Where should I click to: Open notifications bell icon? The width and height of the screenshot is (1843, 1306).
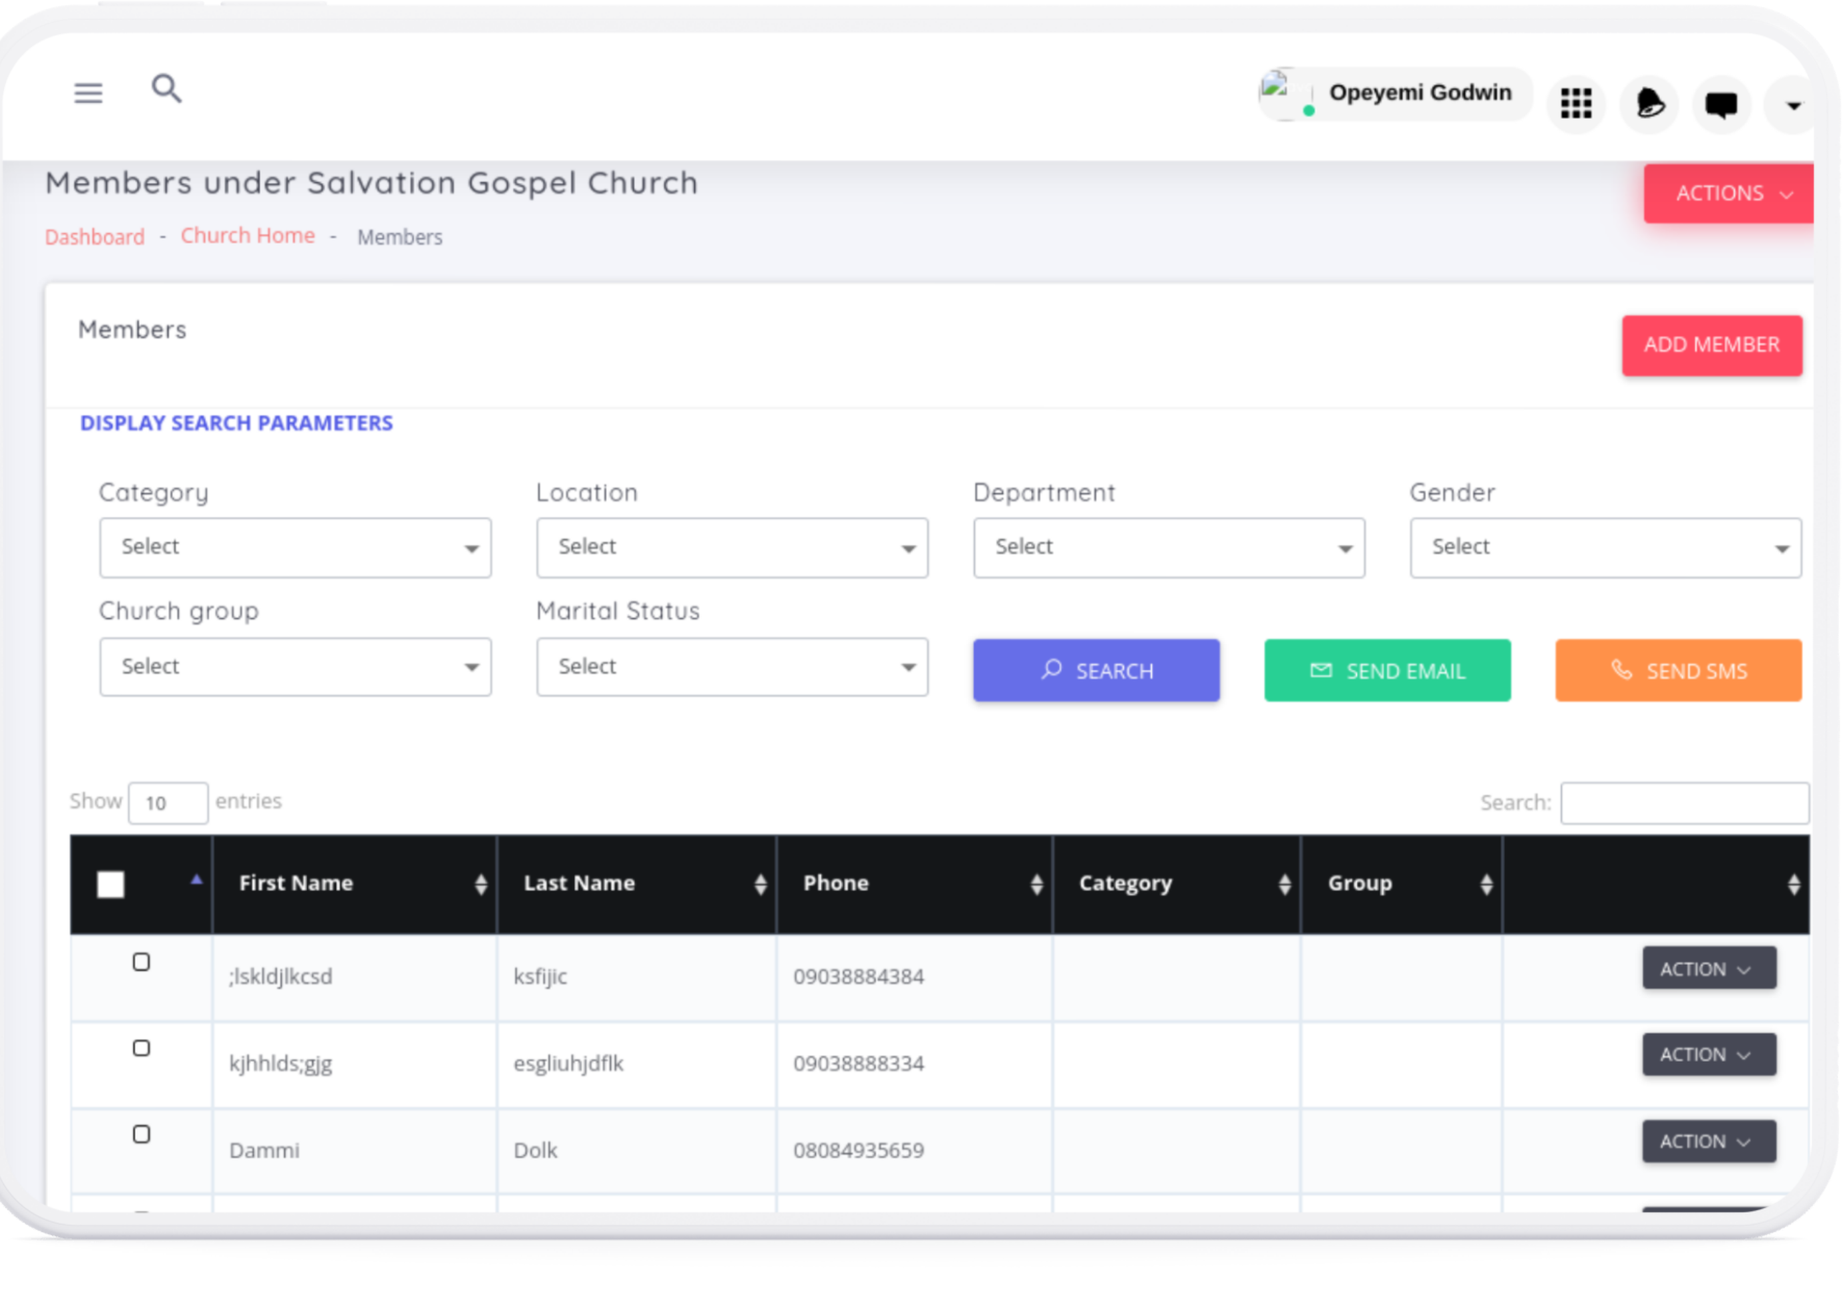1649,103
